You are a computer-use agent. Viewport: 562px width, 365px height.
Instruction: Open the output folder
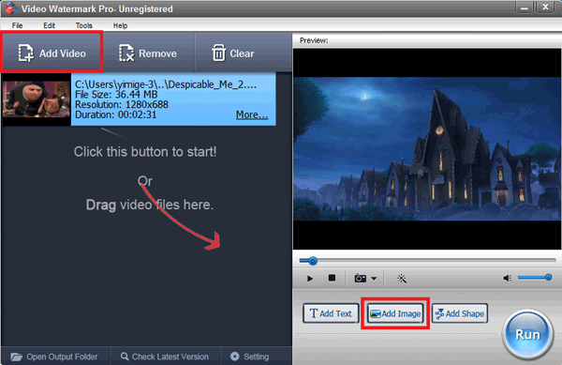coord(54,357)
